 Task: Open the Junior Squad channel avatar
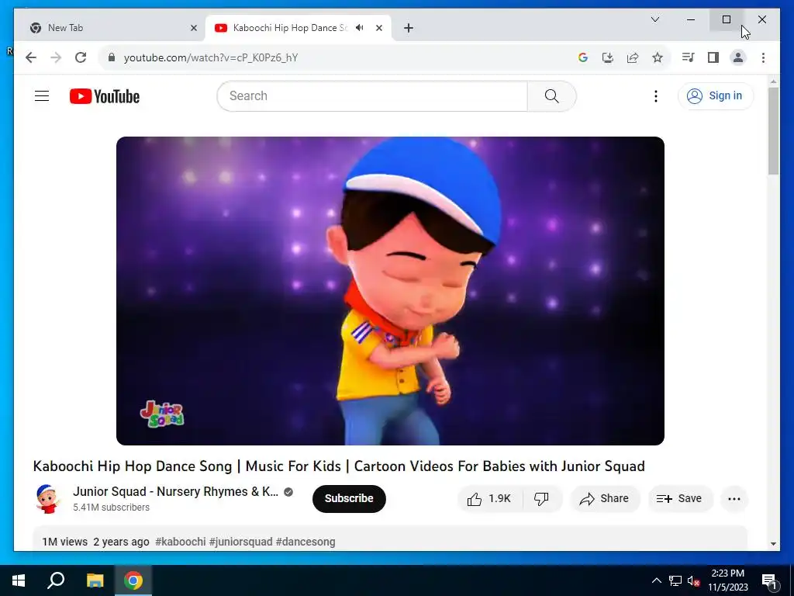(47, 499)
